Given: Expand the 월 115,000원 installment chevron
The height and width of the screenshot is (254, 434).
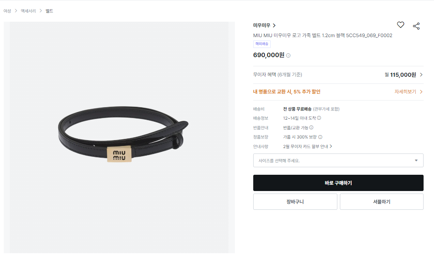Looking at the screenshot, I should 421,75.
